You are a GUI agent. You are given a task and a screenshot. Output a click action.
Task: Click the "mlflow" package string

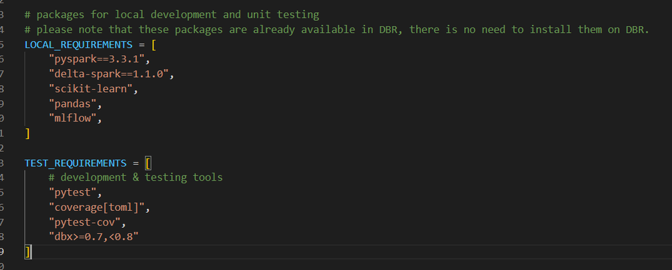[73, 118]
